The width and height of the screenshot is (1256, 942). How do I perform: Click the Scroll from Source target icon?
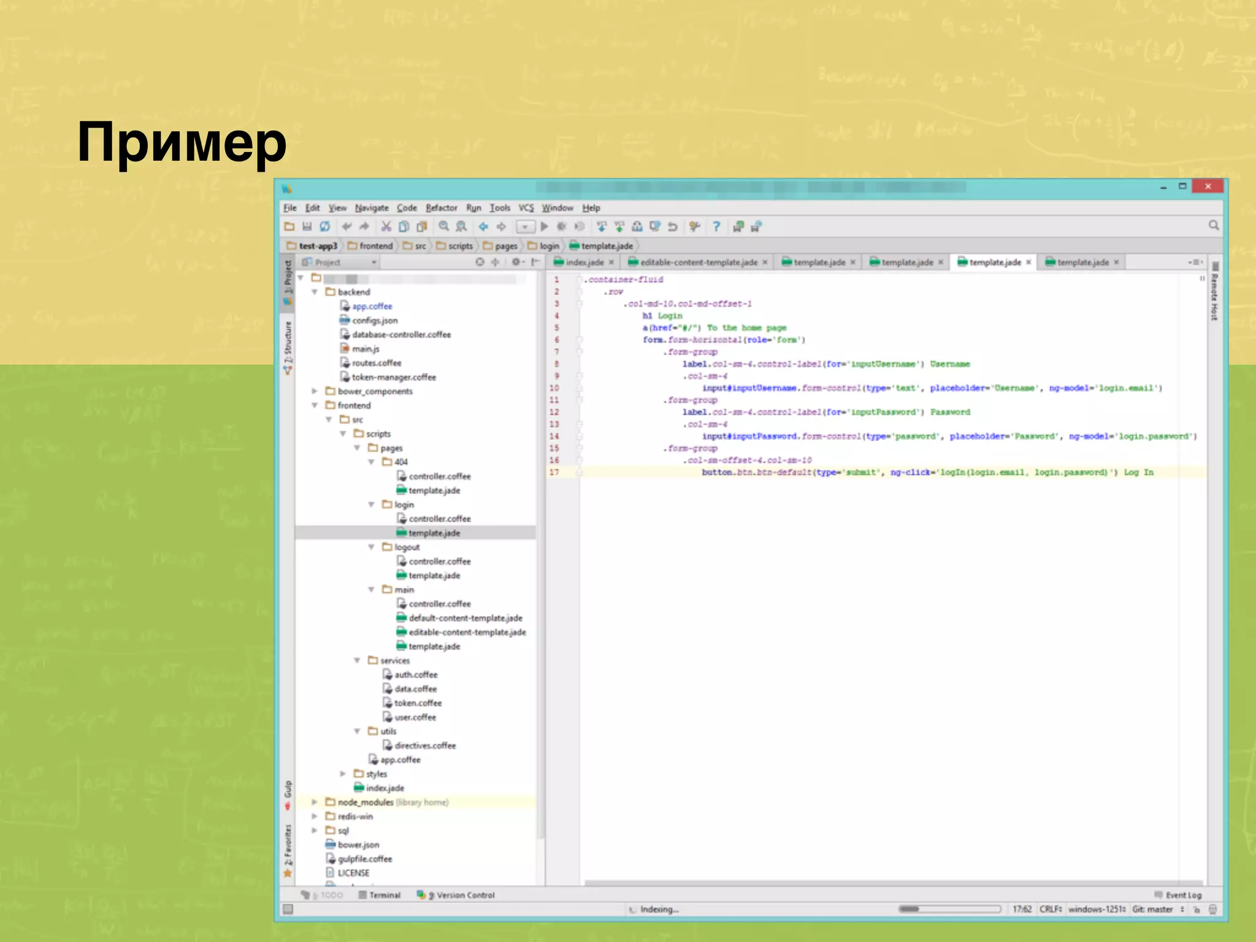(480, 262)
